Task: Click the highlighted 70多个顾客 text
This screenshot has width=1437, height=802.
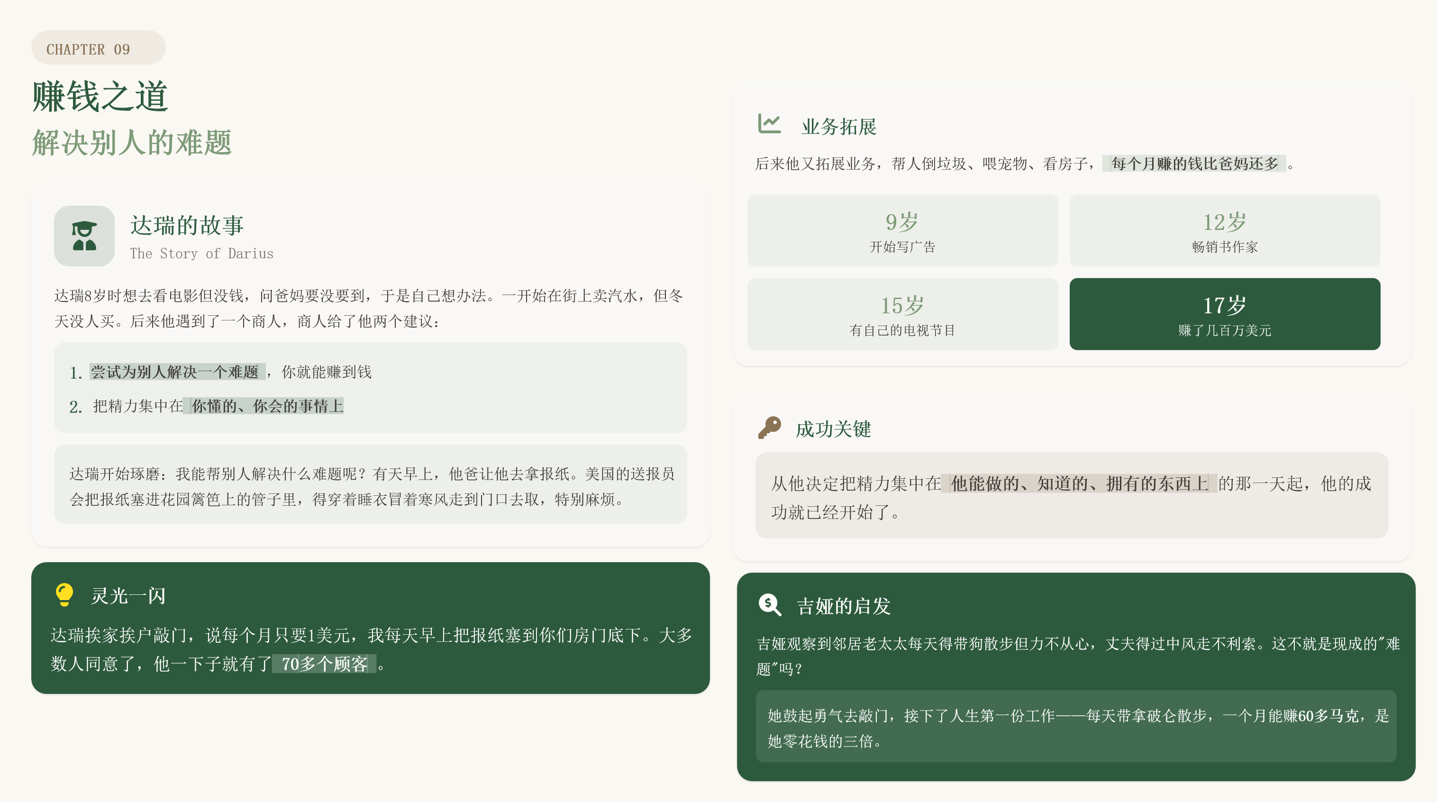Action: (x=324, y=664)
